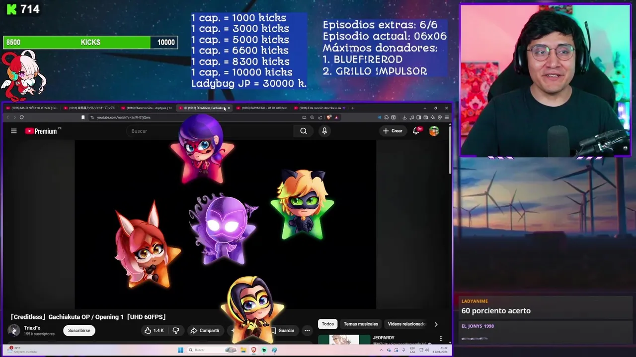
Task: Open the YouTube notifications bell
Action: pyautogui.click(x=416, y=131)
